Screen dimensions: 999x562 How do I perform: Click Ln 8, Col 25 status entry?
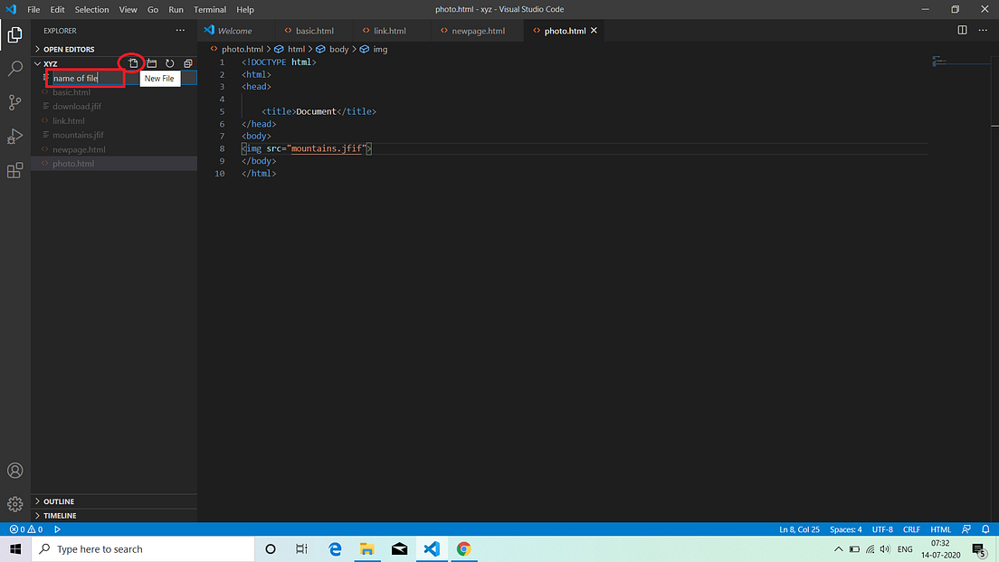pos(799,529)
